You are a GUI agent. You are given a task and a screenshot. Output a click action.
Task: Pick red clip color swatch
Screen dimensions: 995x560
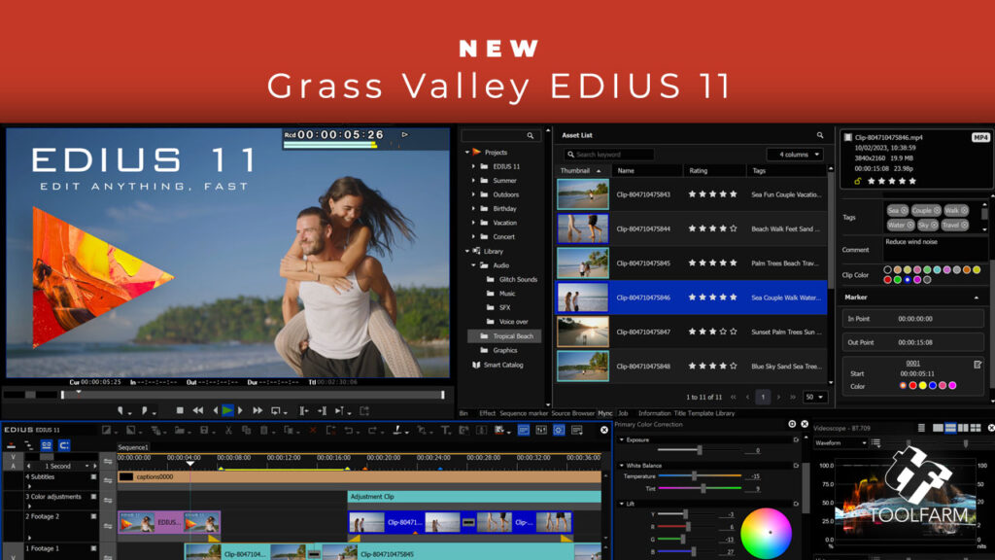pyautogui.click(x=887, y=279)
